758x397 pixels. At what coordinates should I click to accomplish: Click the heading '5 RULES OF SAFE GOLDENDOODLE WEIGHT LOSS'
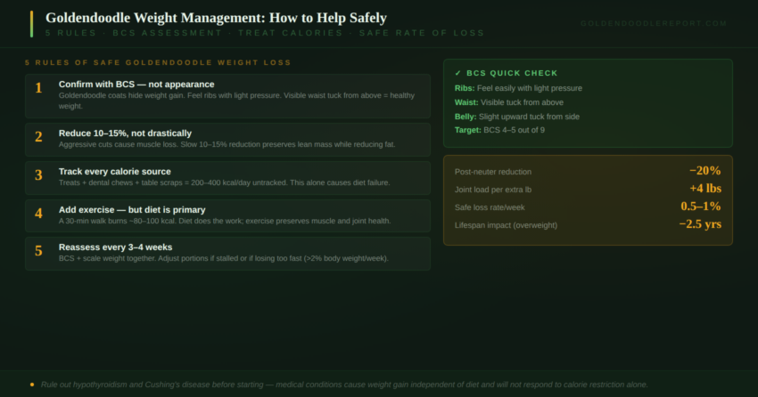coord(158,62)
